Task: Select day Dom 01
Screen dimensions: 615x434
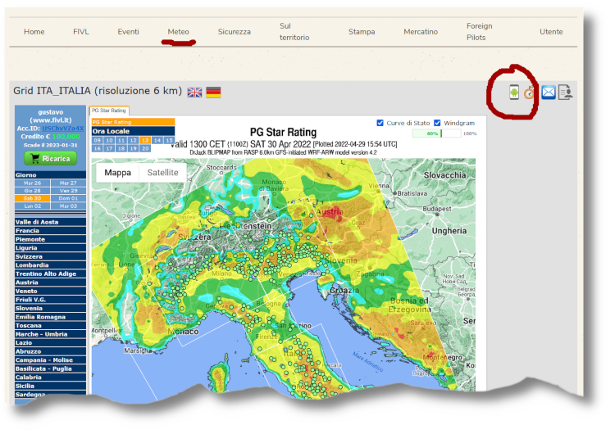Action: coord(68,198)
